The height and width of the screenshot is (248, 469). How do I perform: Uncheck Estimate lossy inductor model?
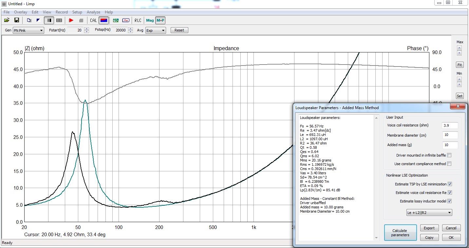pos(450,201)
